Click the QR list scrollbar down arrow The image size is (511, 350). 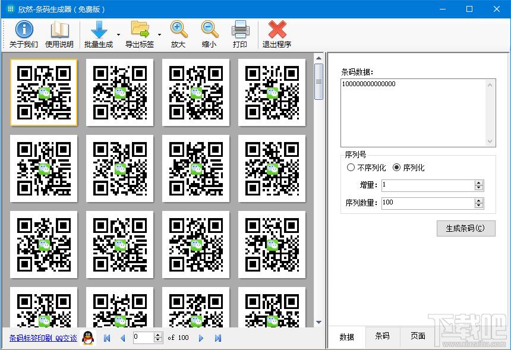(x=318, y=322)
